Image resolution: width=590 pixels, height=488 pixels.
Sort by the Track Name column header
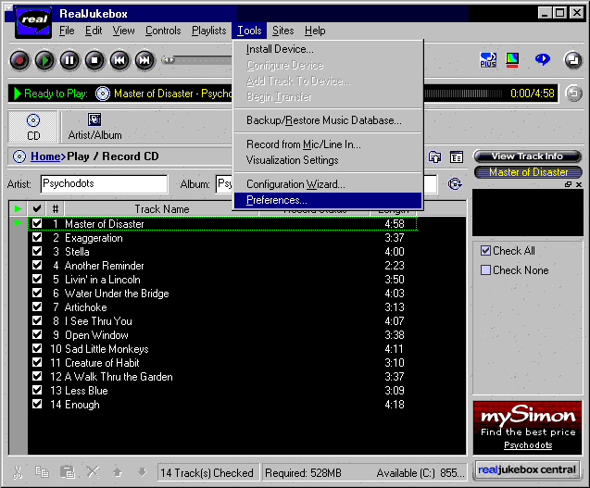pyautogui.click(x=162, y=209)
